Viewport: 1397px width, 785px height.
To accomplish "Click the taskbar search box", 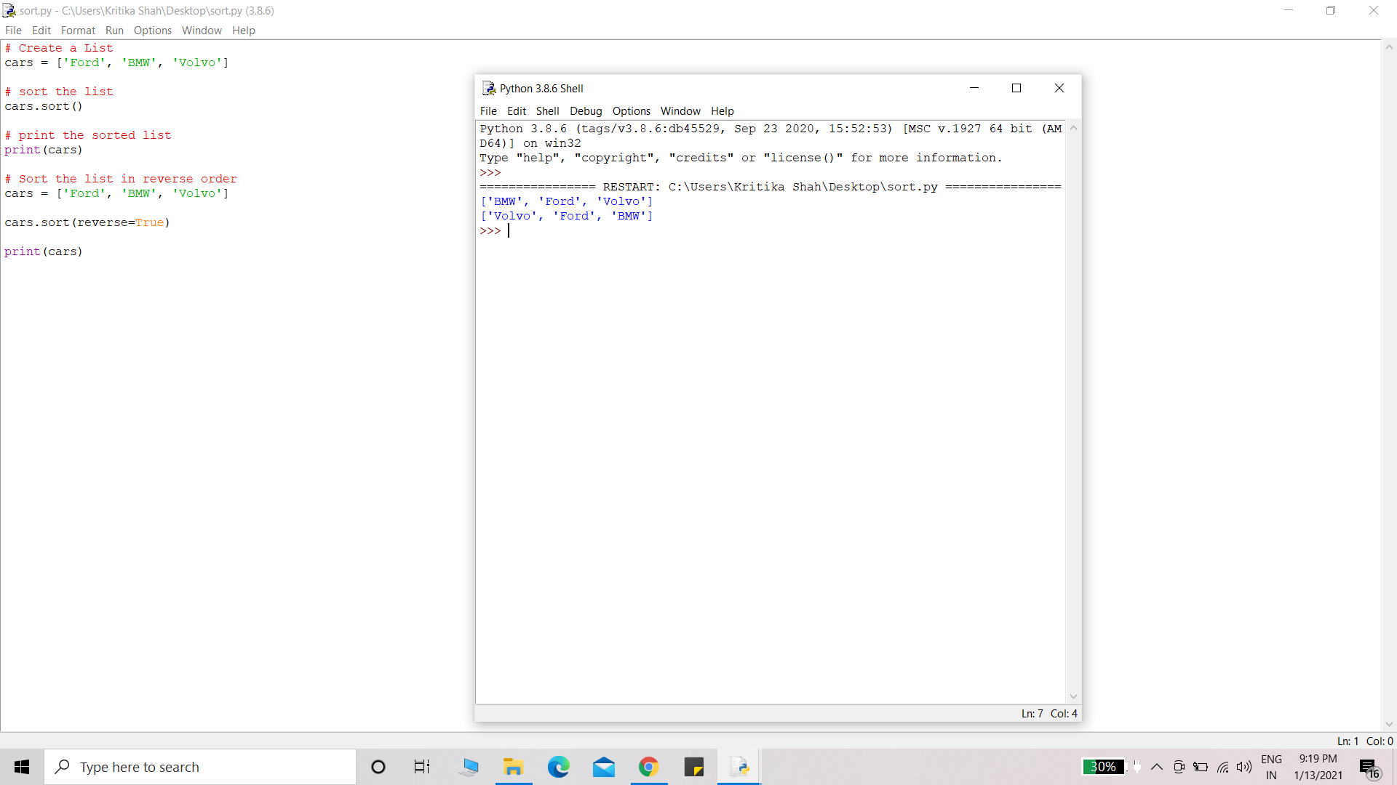I will (x=200, y=767).
